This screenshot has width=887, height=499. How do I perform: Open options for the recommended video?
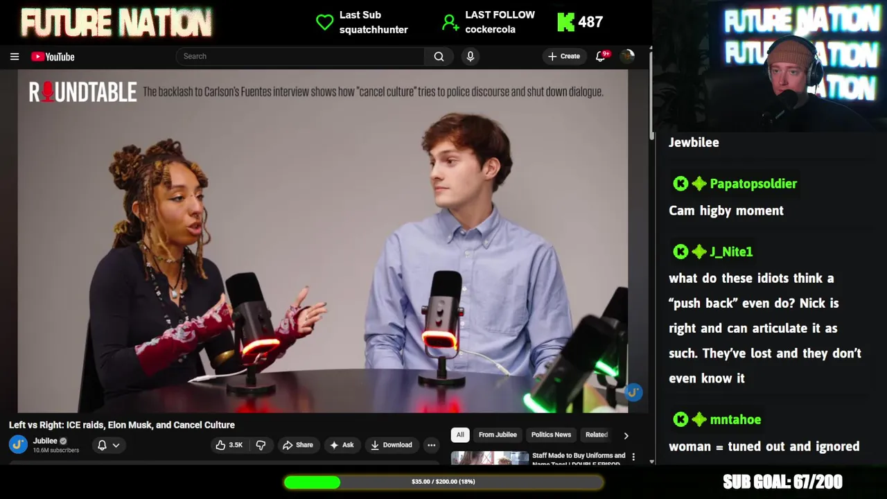[633, 457]
